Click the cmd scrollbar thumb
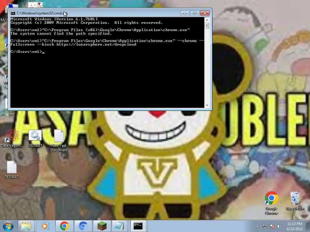 click(207, 26)
